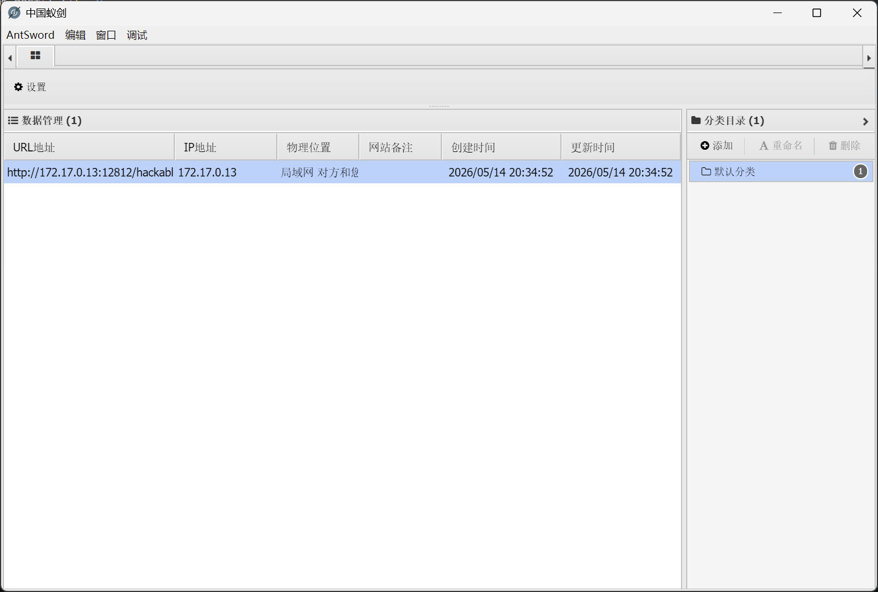
Task: Click the right tab scroll arrow
Action: [869, 57]
